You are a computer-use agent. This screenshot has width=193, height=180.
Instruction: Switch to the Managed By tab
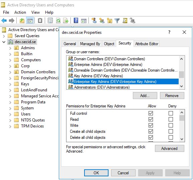coord(90,44)
